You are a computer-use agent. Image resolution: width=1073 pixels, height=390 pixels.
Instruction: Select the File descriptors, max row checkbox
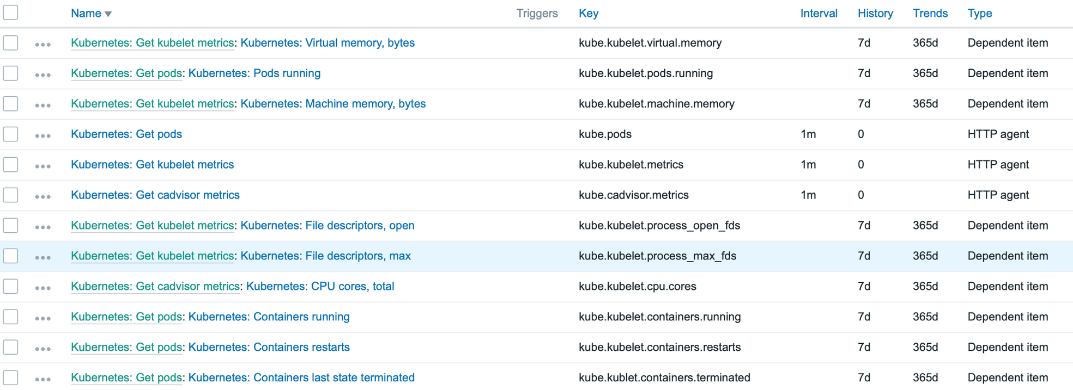pos(10,256)
